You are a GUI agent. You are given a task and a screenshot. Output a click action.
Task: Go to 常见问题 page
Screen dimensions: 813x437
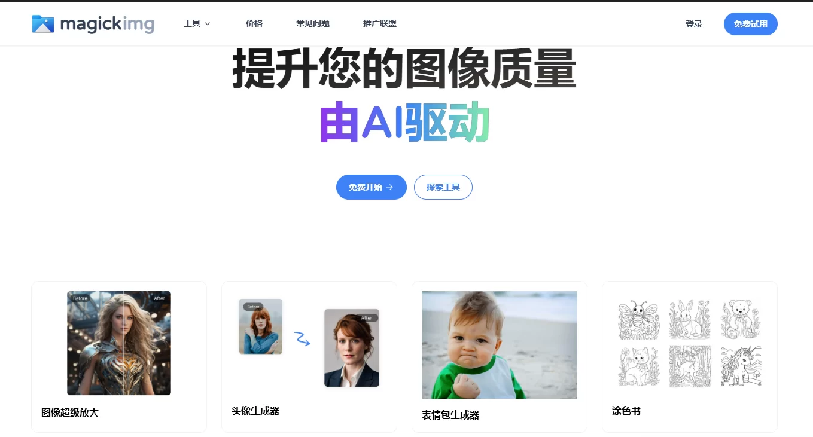313,24
